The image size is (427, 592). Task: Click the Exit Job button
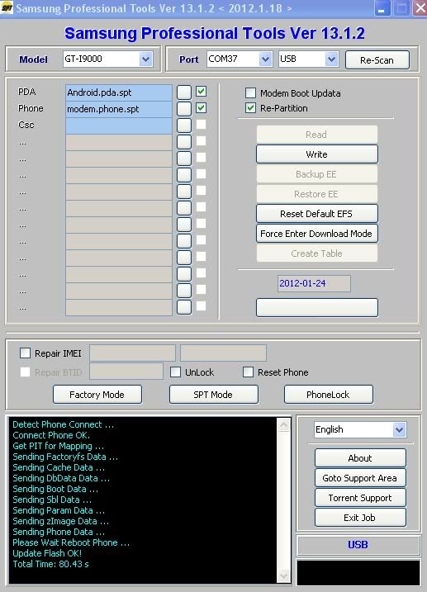point(360,518)
